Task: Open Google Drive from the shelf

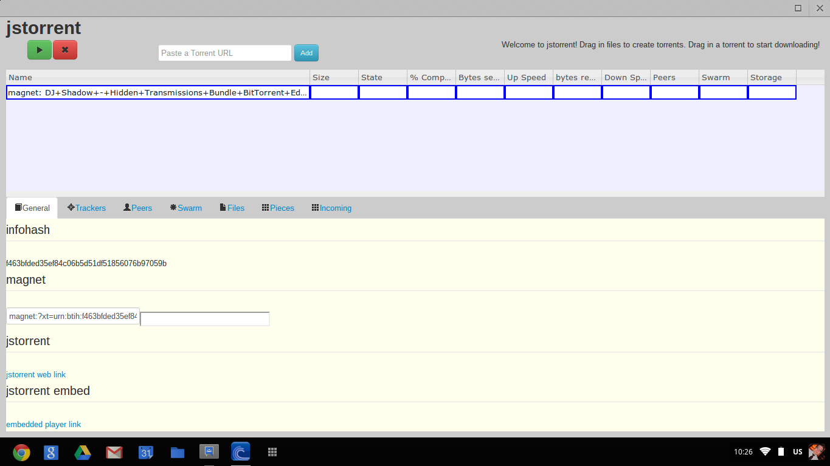Action: point(83,452)
